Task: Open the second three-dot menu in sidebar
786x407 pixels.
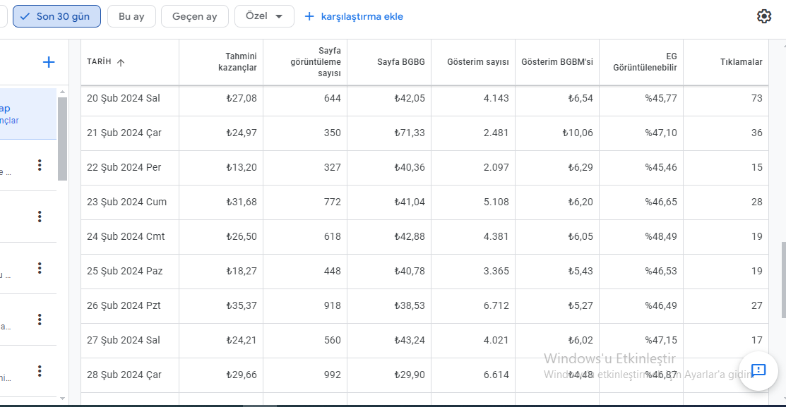Action: [40, 217]
